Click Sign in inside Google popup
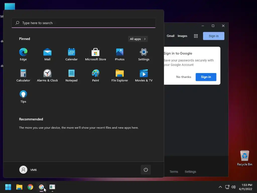 pos(206,77)
